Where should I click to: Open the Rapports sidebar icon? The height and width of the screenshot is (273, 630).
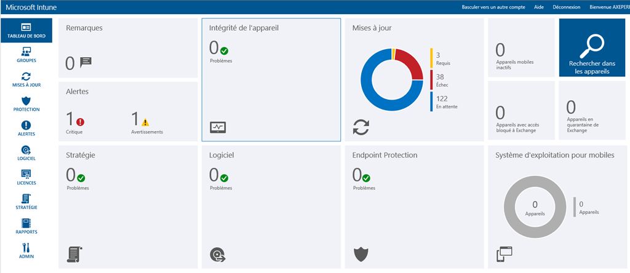26,223
